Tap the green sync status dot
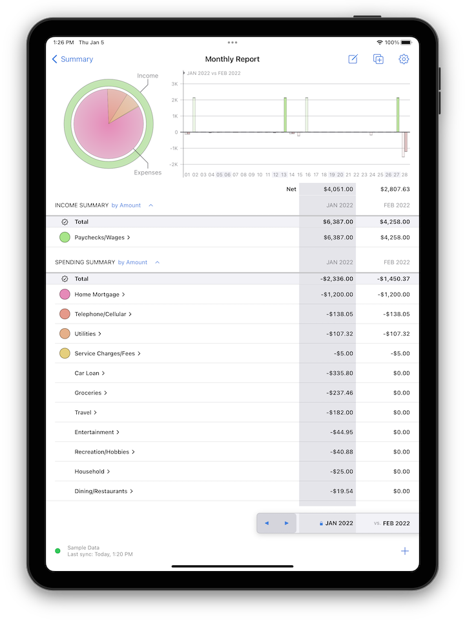 [x=57, y=551]
